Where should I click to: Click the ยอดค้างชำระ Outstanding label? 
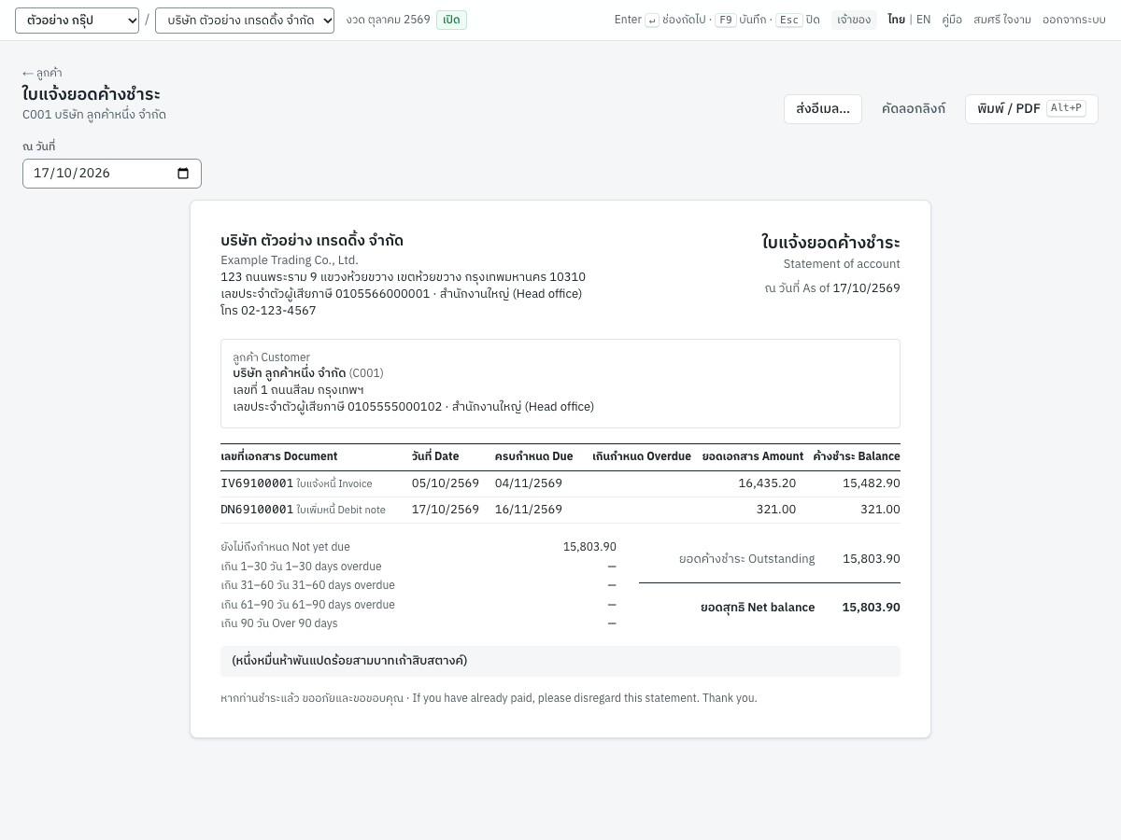click(747, 559)
